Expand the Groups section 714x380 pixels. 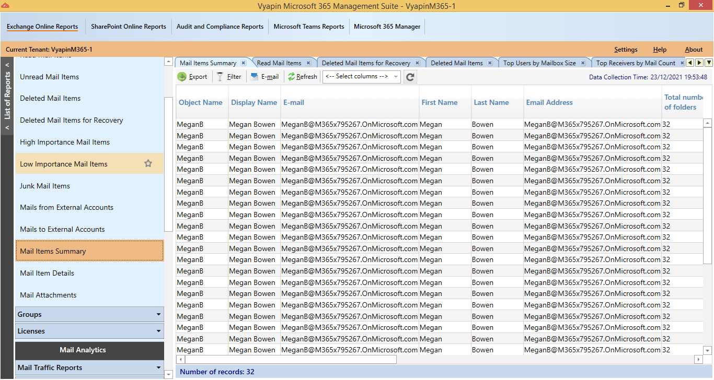pyautogui.click(x=89, y=314)
